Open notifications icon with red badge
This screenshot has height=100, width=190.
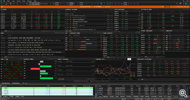[x=180, y=4]
